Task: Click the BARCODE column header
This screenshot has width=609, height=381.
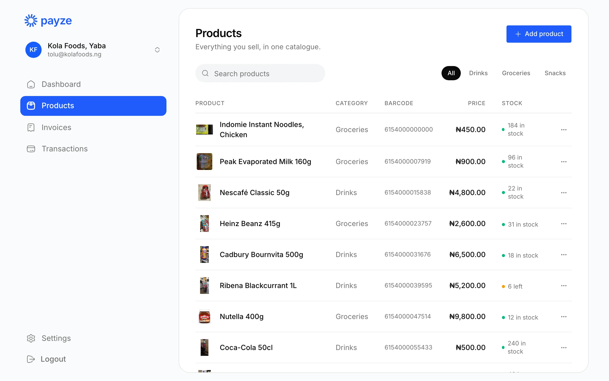Action: pos(399,103)
